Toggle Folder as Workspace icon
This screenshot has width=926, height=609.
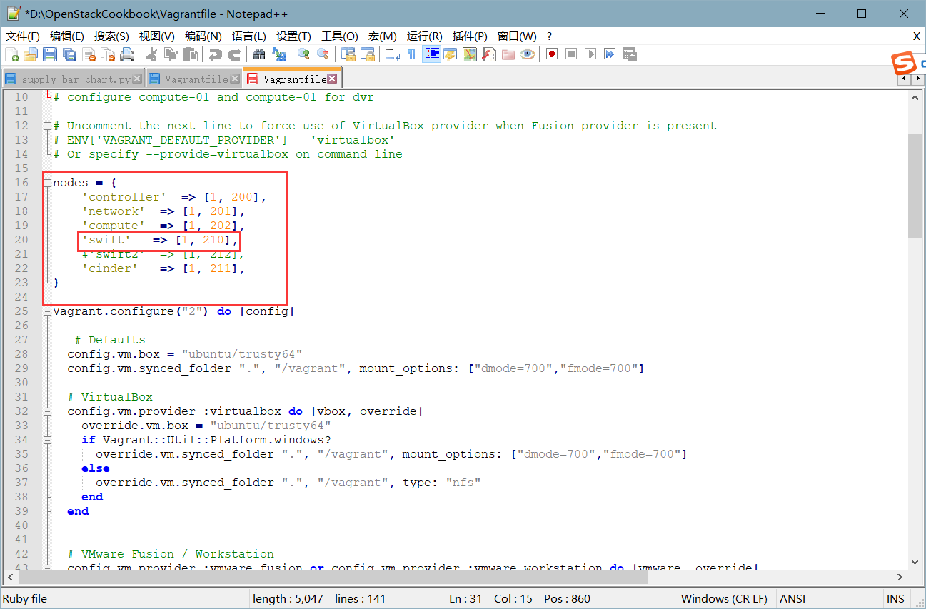coord(508,54)
